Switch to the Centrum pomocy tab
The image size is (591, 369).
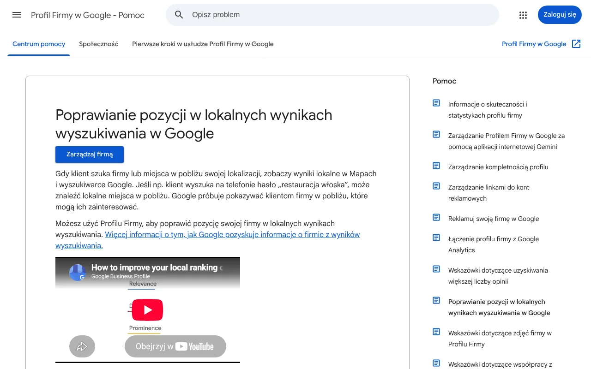pyautogui.click(x=39, y=44)
